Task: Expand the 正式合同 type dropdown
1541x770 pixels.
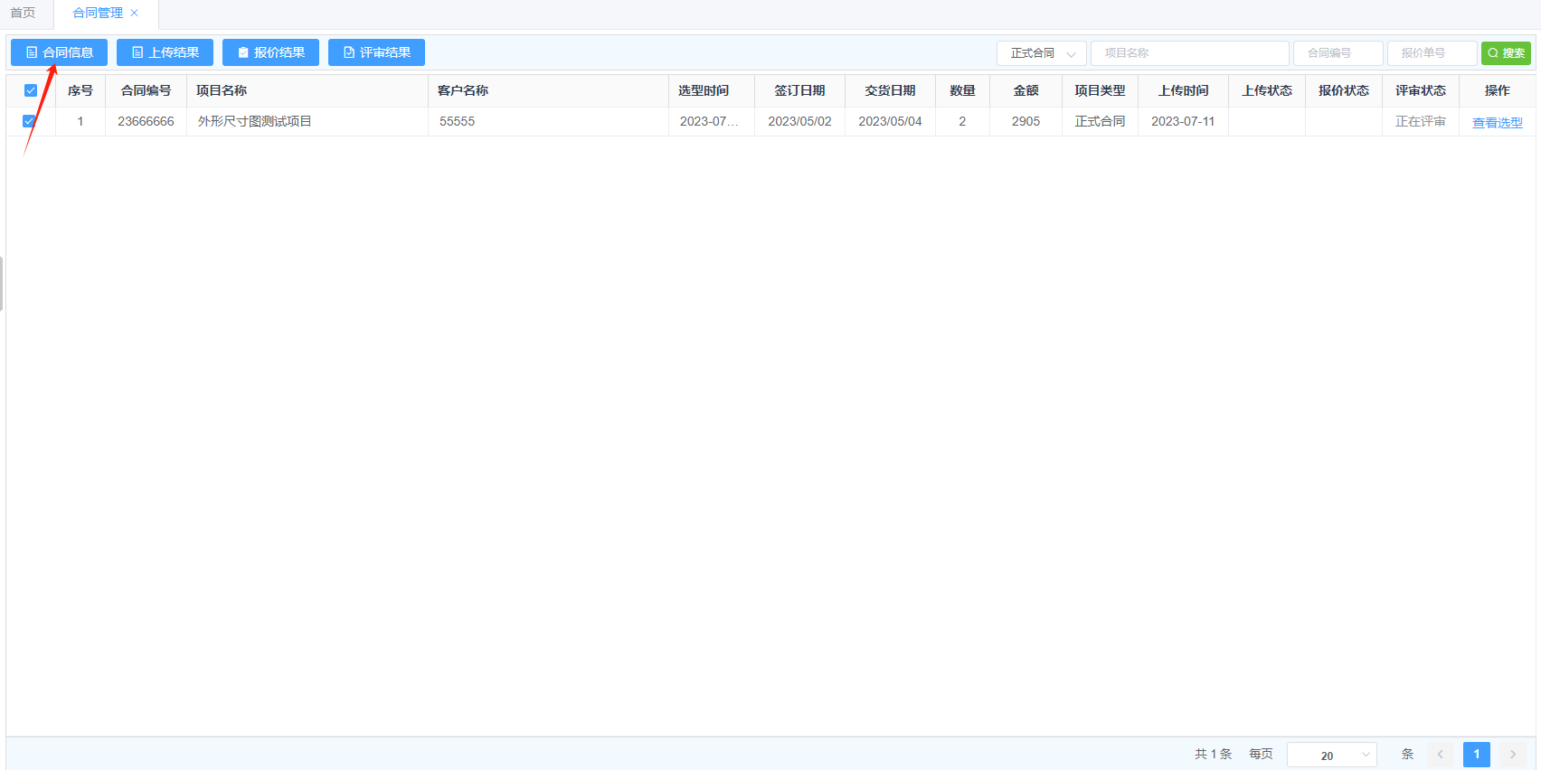Action: click(1041, 53)
